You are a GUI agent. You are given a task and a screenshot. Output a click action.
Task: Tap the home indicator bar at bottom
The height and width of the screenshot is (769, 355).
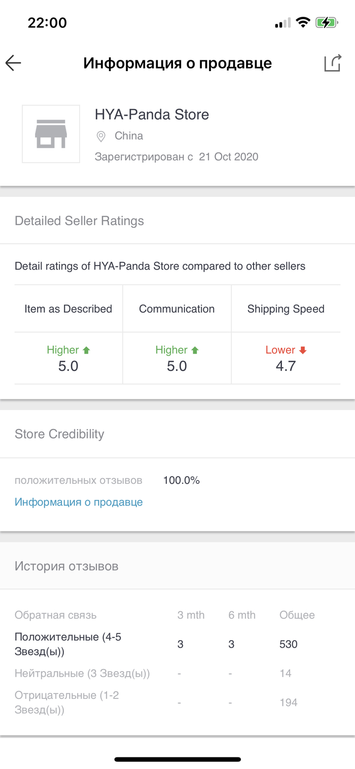coord(177,759)
